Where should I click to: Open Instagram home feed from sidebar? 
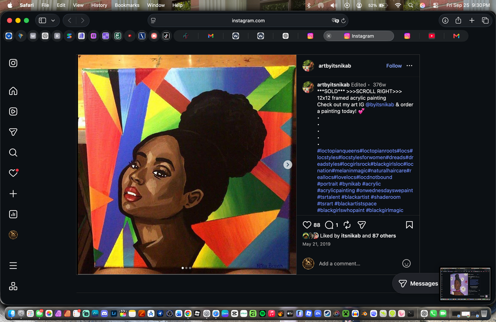13,91
